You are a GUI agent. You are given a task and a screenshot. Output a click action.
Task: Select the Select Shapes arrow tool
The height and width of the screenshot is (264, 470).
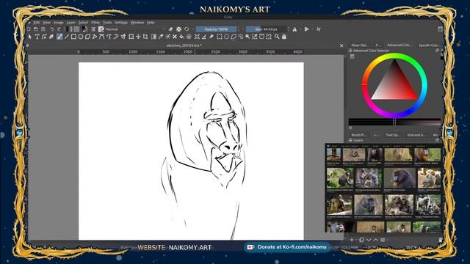pyautogui.click(x=29, y=37)
